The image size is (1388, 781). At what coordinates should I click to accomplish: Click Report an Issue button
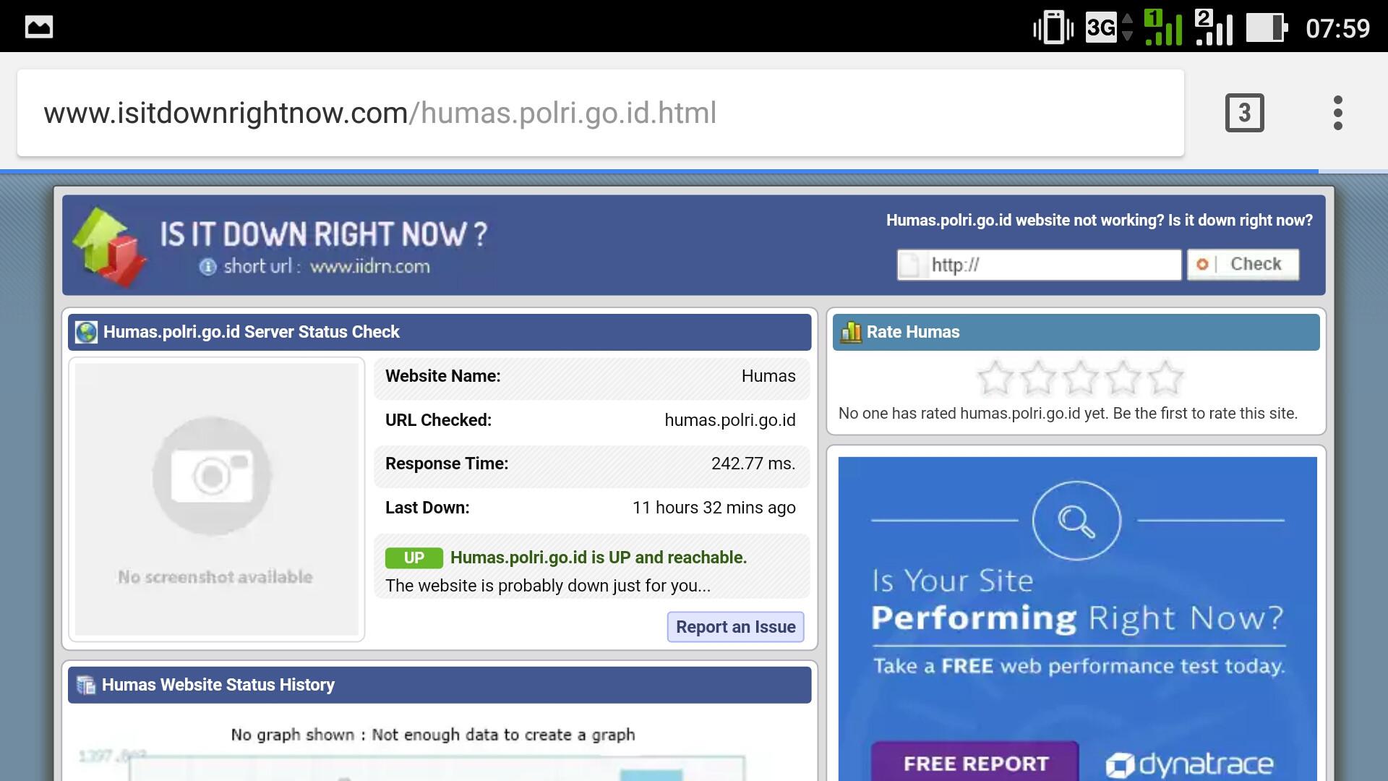pyautogui.click(x=735, y=627)
